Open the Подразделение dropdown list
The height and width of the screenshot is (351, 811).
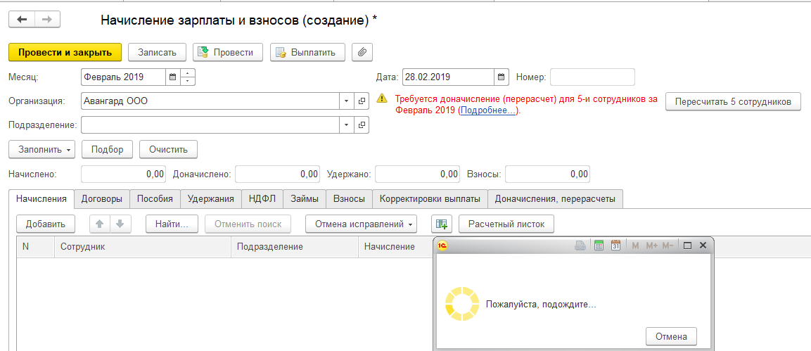[346, 125]
